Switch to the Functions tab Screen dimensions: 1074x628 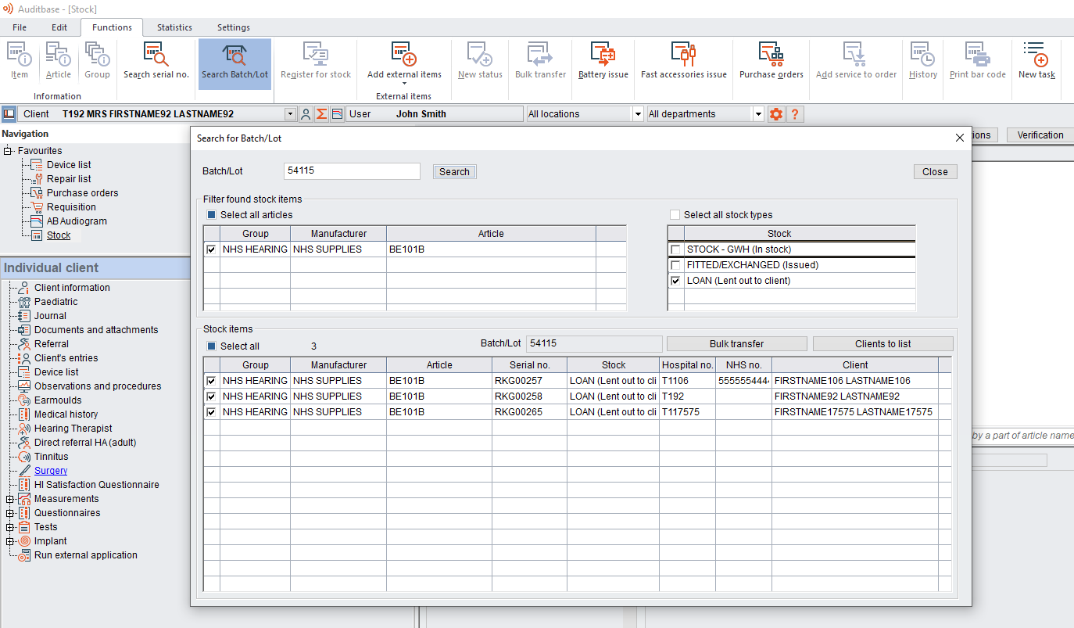click(x=112, y=27)
